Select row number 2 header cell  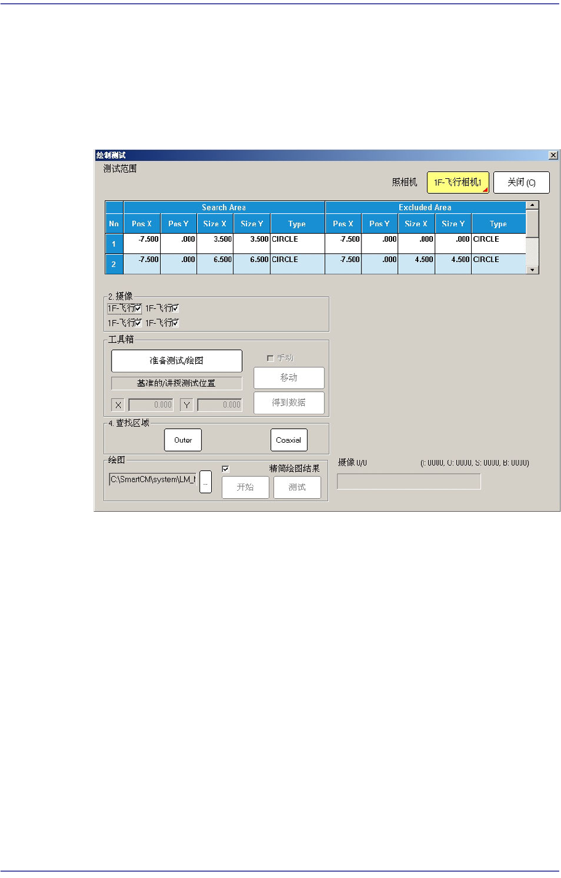[x=114, y=264]
